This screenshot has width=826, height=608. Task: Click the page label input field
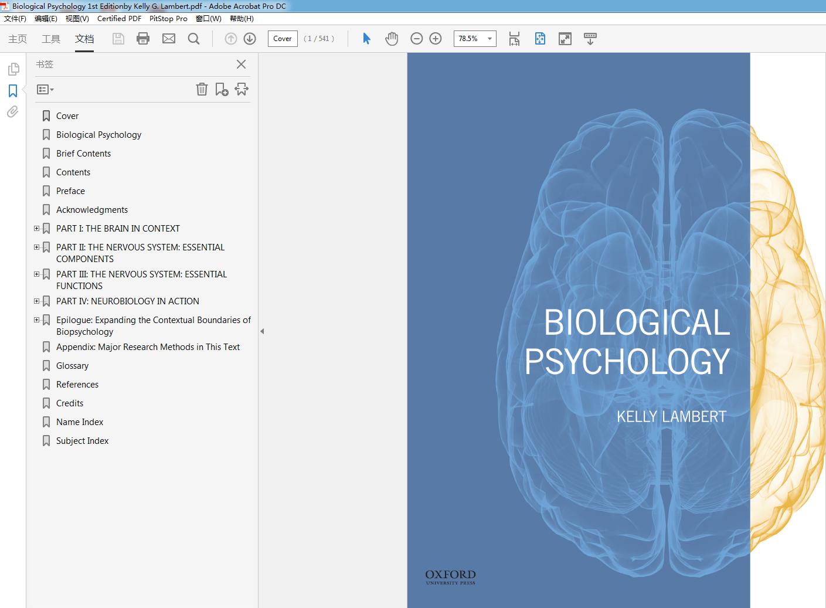click(283, 39)
